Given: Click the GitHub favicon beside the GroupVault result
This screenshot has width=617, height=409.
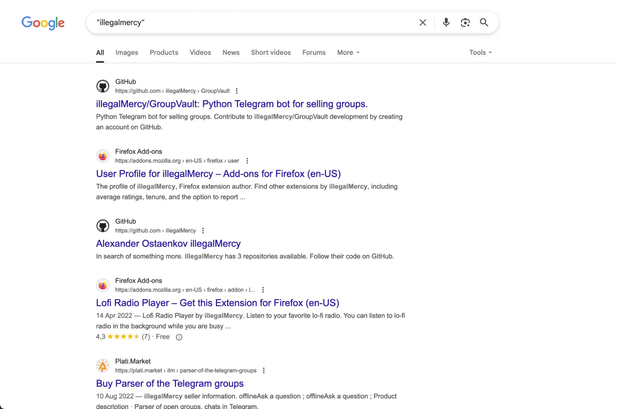Looking at the screenshot, I should [x=103, y=86].
